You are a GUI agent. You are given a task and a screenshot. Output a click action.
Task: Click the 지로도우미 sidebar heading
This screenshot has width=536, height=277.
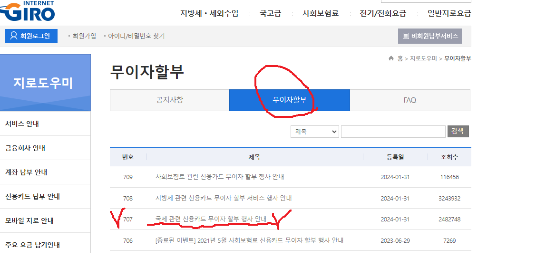pyautogui.click(x=43, y=83)
